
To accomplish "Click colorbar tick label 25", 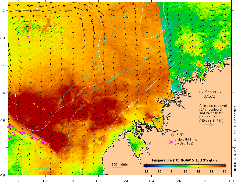I will coord(186,171).
